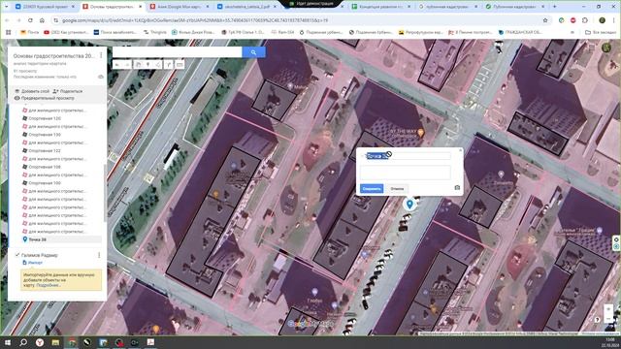Click the map zoom in button

[608, 309]
